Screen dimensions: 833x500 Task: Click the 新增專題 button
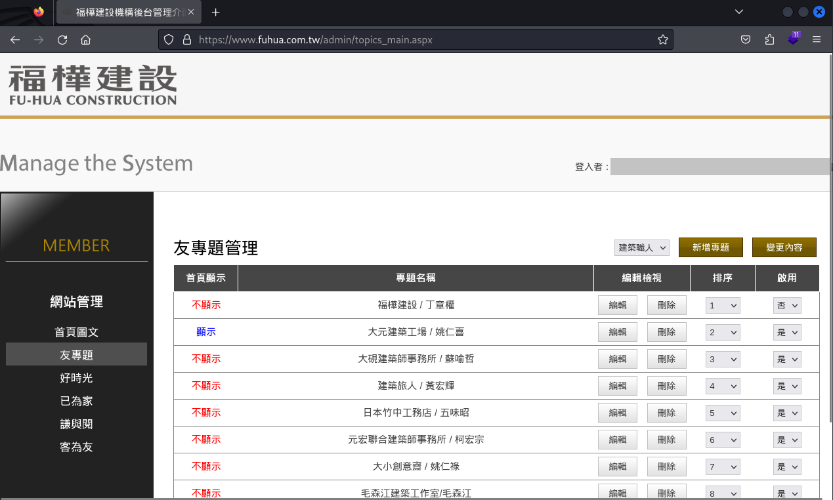[711, 247]
